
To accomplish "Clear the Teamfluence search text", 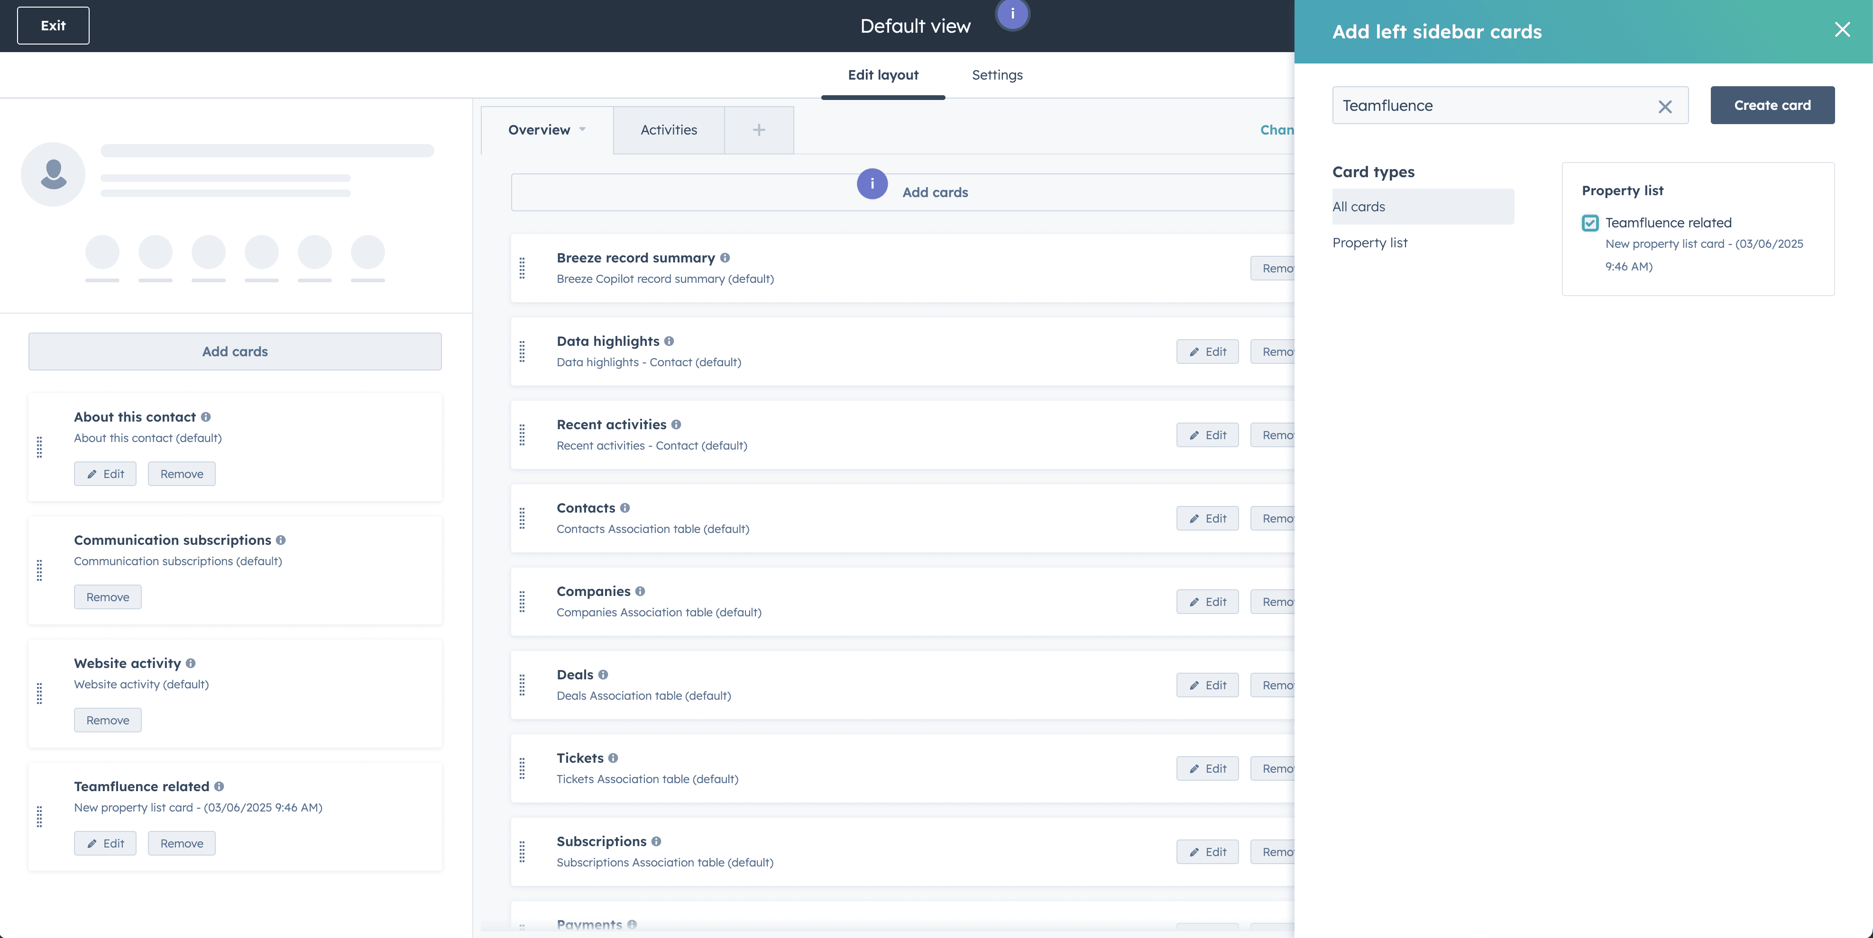I will click(x=1664, y=106).
